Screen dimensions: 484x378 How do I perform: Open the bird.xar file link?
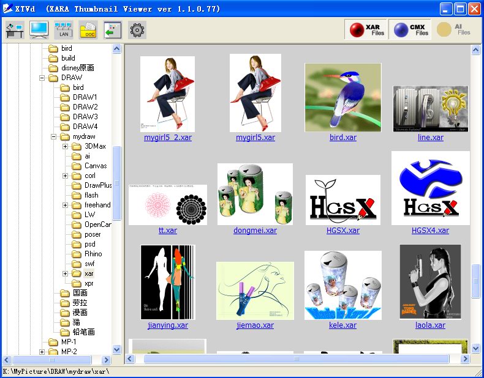(343, 138)
